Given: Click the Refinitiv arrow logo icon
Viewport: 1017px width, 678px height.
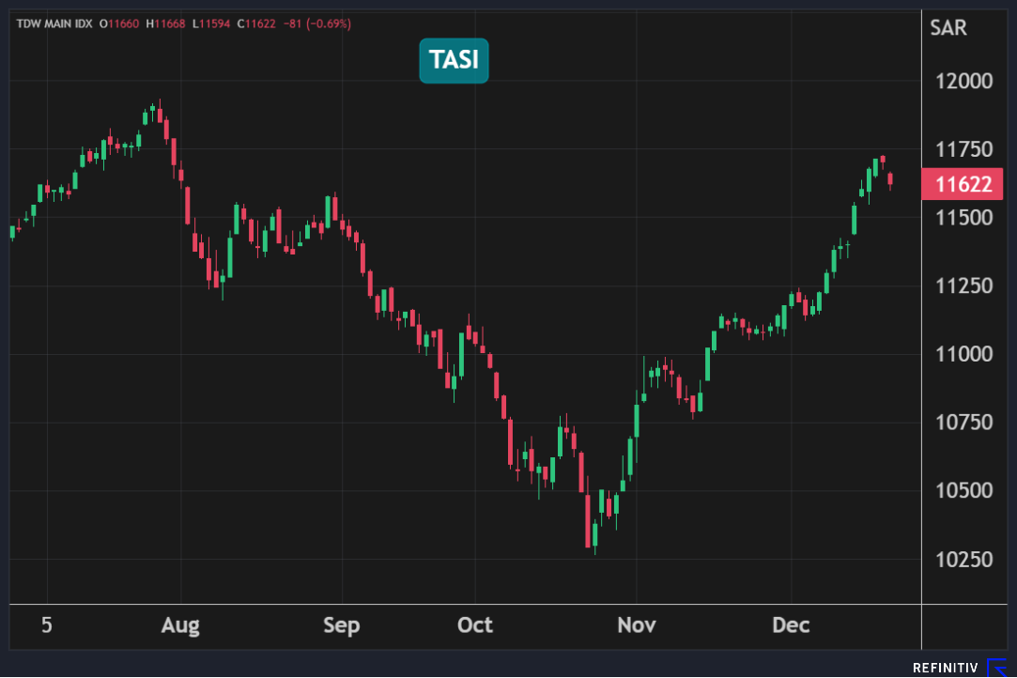Looking at the screenshot, I should pyautogui.click(x=996, y=668).
